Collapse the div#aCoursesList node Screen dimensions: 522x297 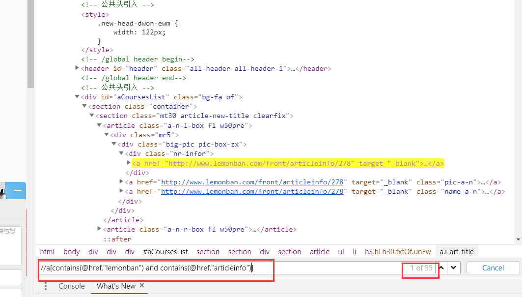click(77, 97)
